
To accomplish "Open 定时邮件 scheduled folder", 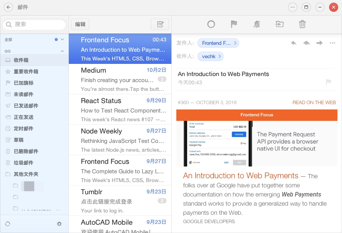I will (x=34, y=128).
